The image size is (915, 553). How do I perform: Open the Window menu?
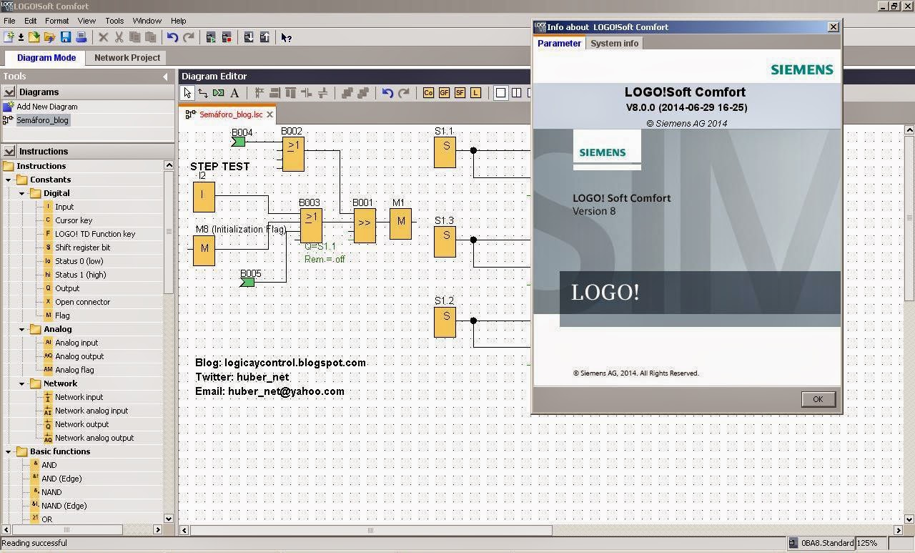(147, 21)
